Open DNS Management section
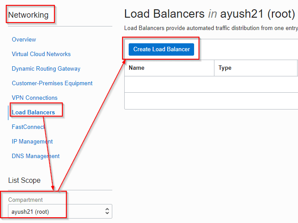 pyautogui.click(x=36, y=156)
